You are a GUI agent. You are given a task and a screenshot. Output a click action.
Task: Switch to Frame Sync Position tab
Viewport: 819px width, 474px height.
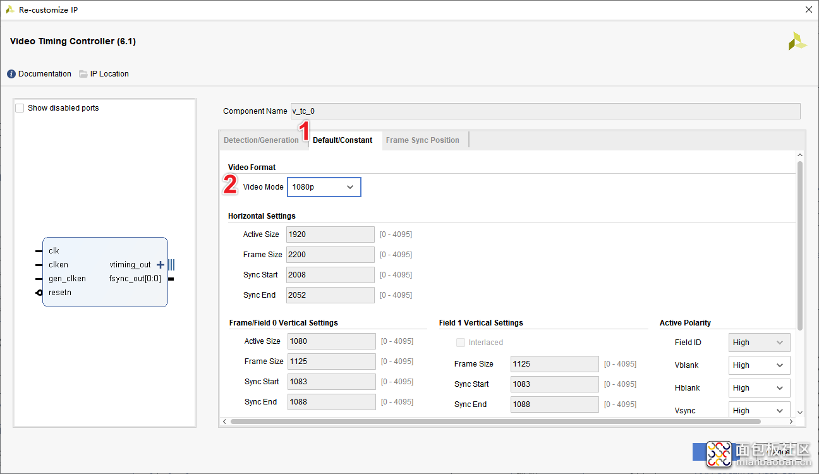tap(423, 140)
